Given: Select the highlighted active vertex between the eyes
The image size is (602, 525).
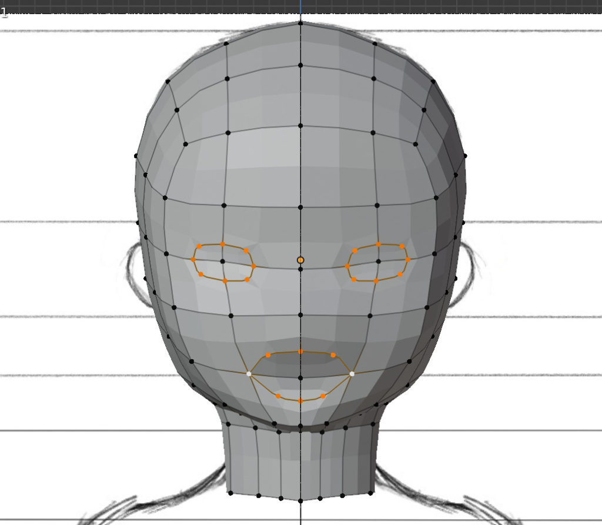Looking at the screenshot, I should (x=300, y=260).
